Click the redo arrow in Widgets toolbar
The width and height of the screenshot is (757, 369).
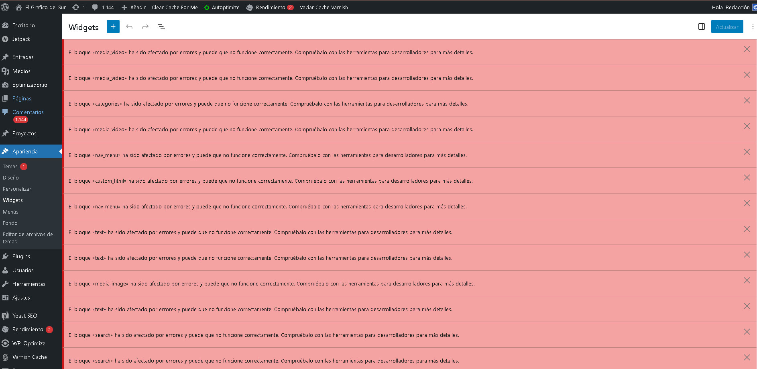pyautogui.click(x=145, y=27)
